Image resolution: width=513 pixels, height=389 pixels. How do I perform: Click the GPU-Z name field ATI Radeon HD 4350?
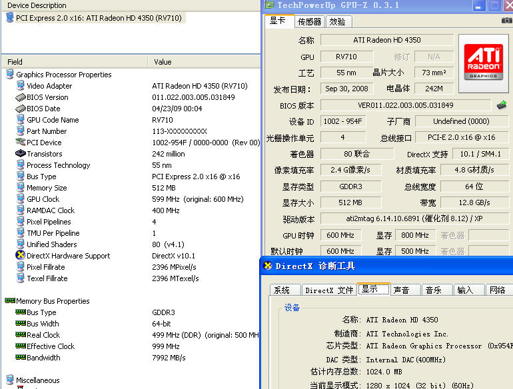pos(386,40)
